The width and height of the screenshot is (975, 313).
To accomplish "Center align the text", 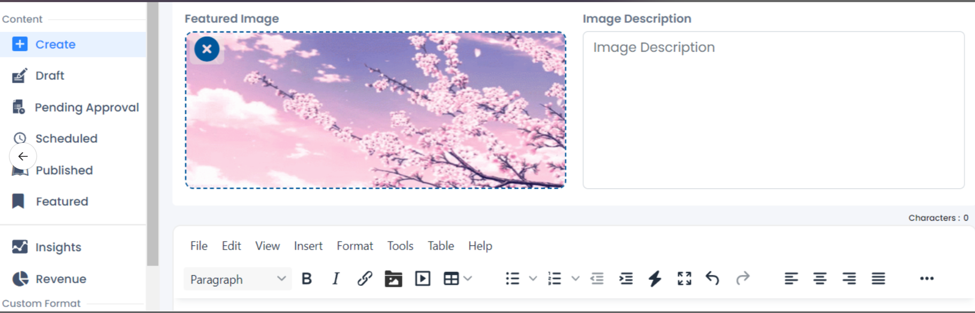I will pos(819,279).
